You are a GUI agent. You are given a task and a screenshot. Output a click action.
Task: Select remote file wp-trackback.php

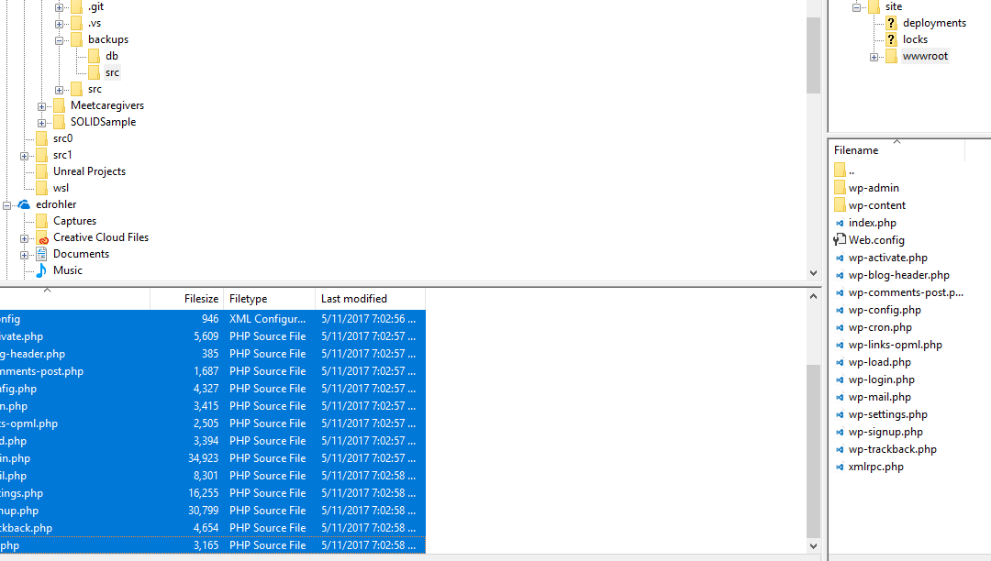(893, 449)
